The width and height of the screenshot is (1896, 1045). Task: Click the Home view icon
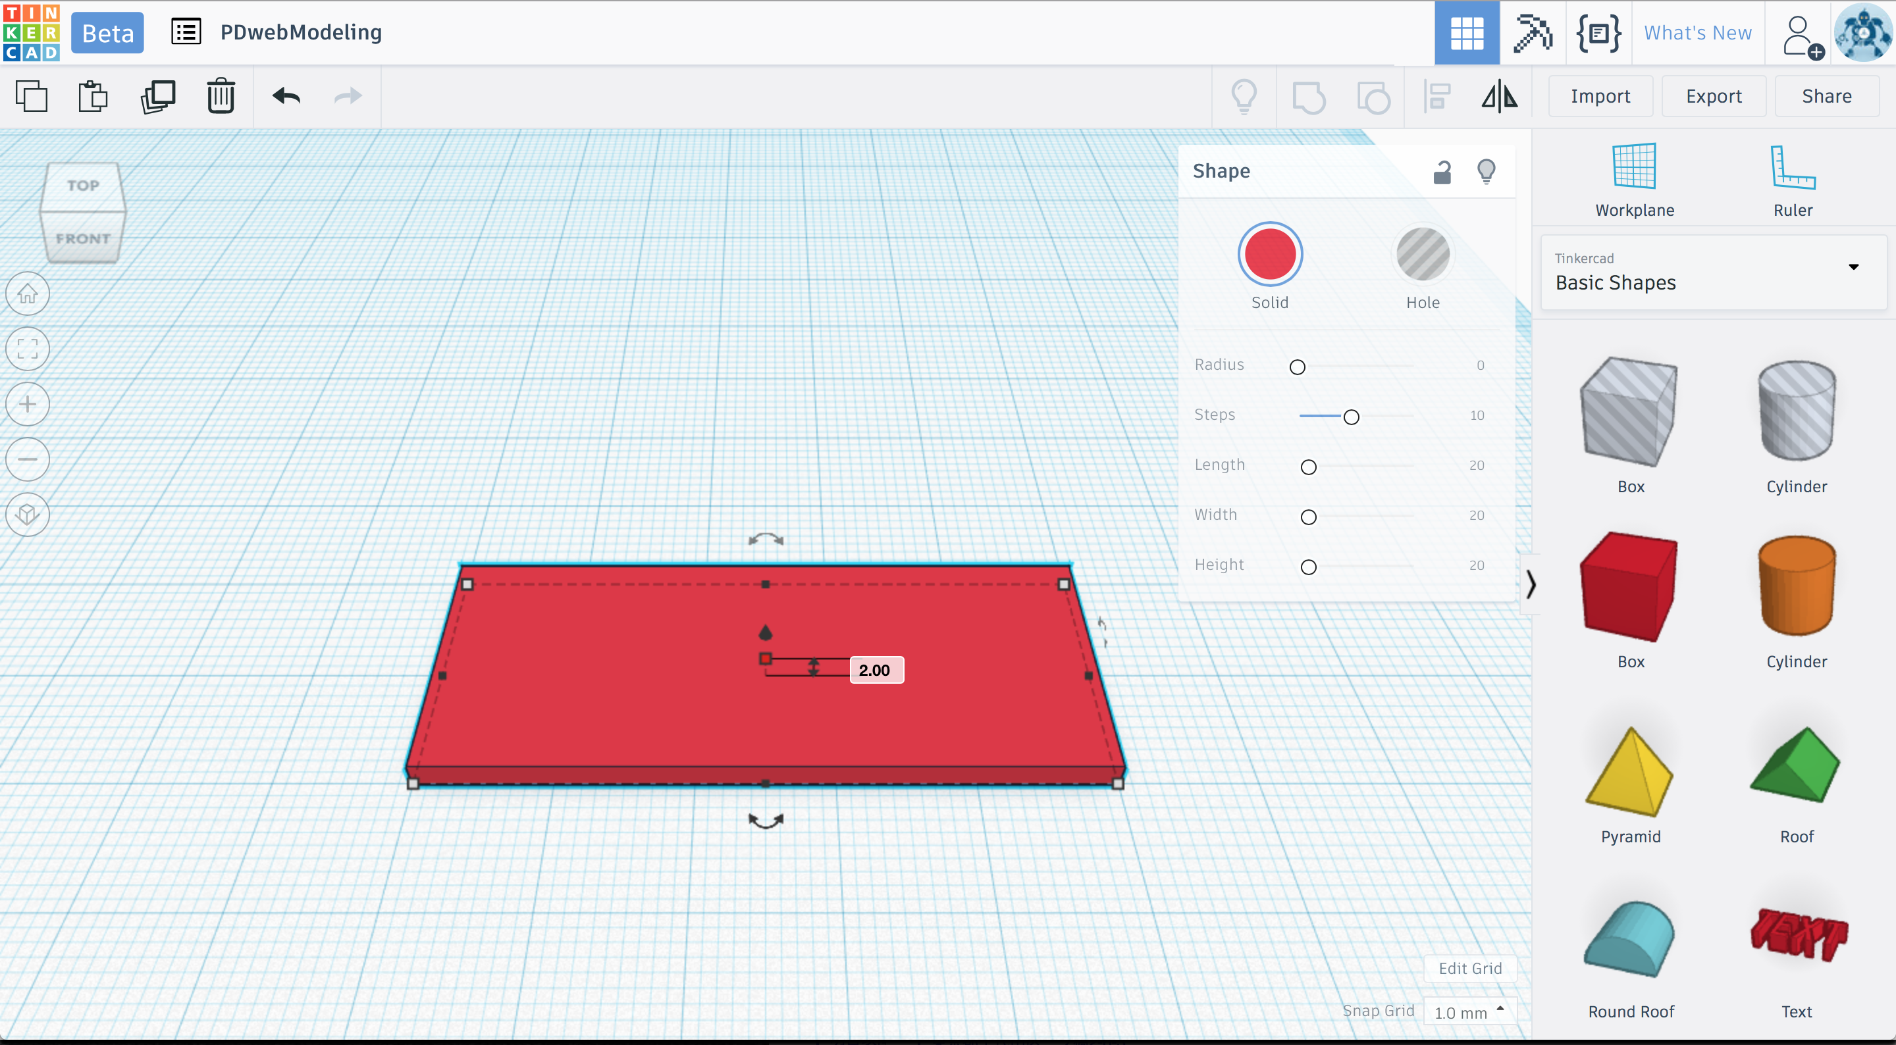tap(28, 293)
